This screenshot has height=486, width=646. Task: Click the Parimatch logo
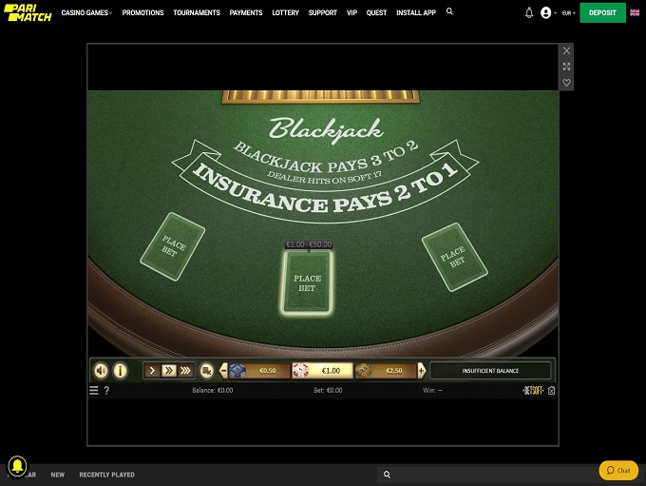click(27, 13)
